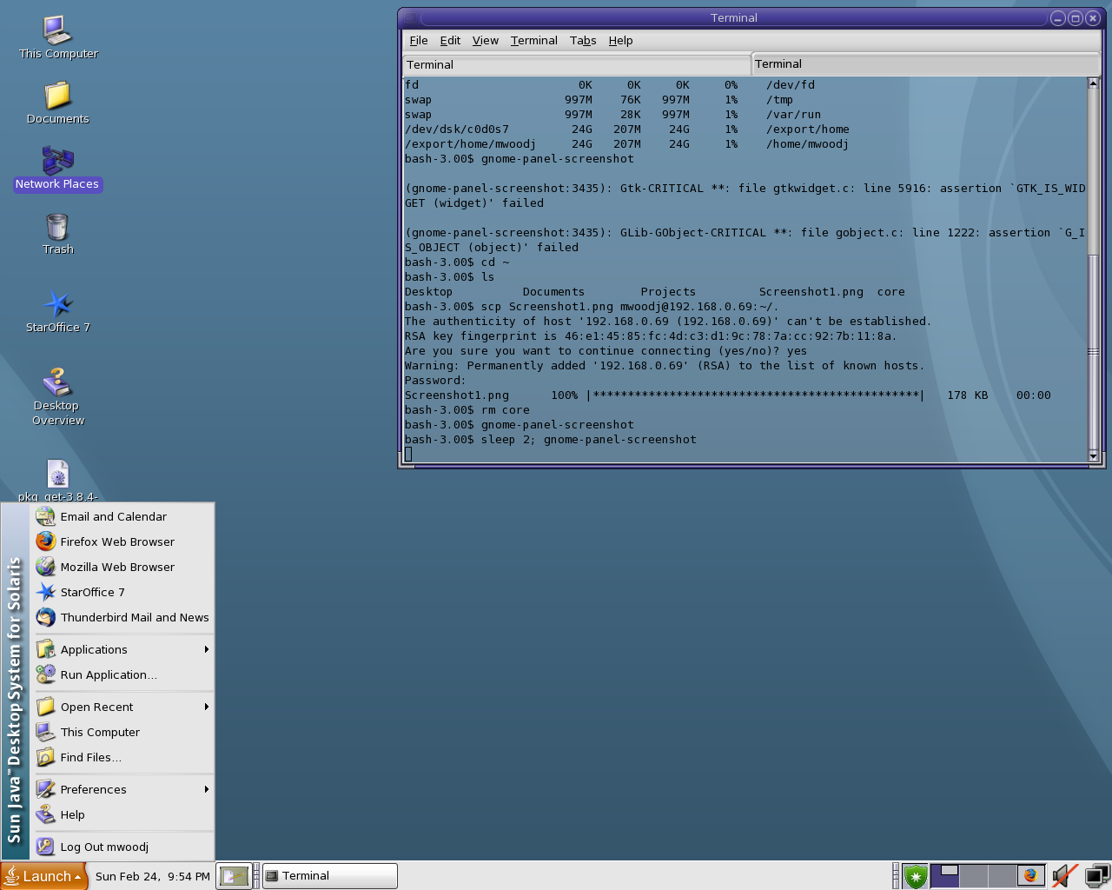This screenshot has height=890, width=1112.
Task: Switch to the first workspace in the pager
Action: click(x=944, y=875)
